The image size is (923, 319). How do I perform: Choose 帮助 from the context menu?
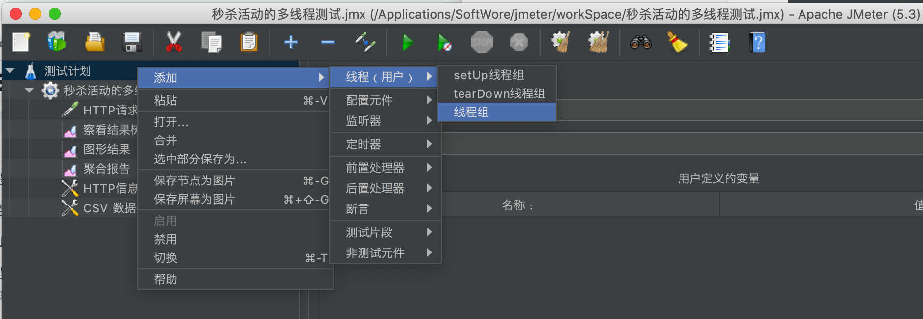[x=235, y=279]
